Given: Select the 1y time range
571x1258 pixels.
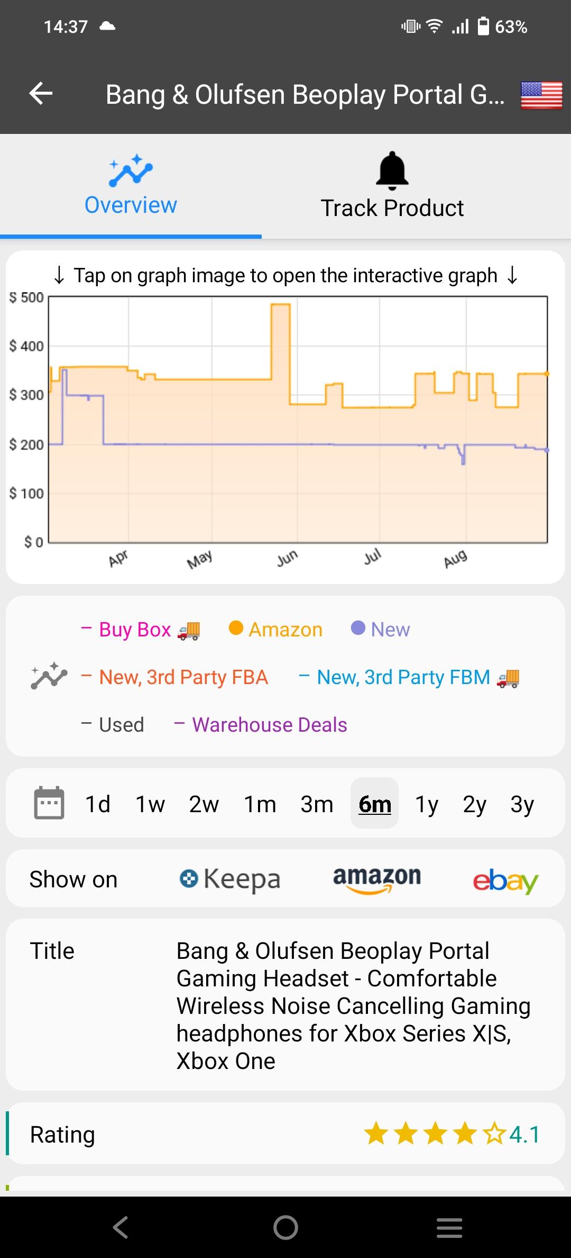Looking at the screenshot, I should (426, 804).
